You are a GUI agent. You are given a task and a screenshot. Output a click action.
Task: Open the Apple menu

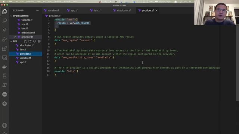3,1
